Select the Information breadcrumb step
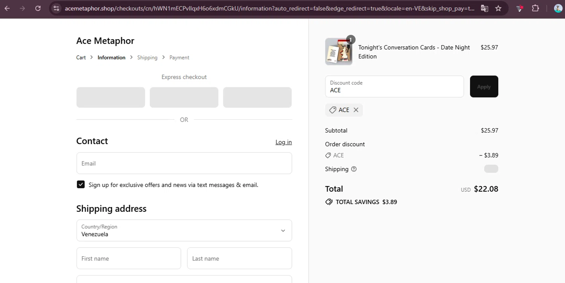The height and width of the screenshot is (283, 565). point(111,58)
